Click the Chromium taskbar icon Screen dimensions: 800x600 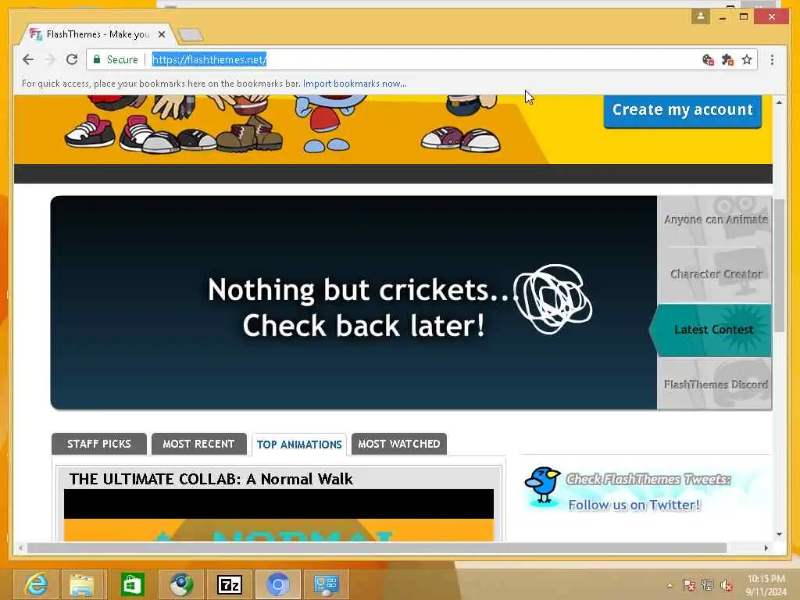click(x=277, y=584)
